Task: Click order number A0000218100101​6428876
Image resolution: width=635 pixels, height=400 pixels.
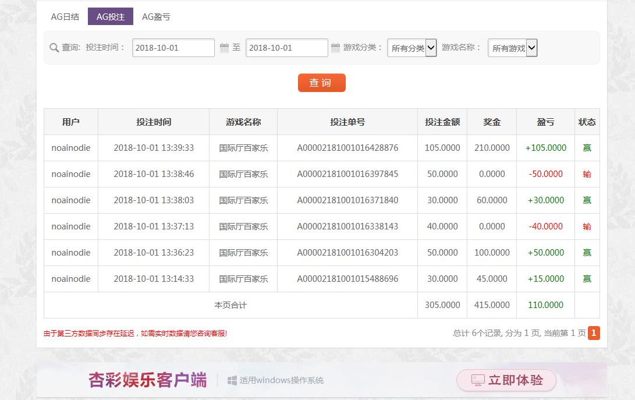Action: pyautogui.click(x=347, y=148)
